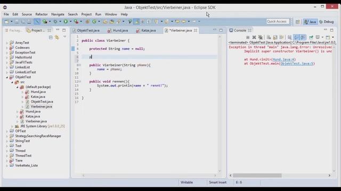Click the Search flashlight toolbar icon
This screenshot has height=191, width=341.
coord(118,21)
